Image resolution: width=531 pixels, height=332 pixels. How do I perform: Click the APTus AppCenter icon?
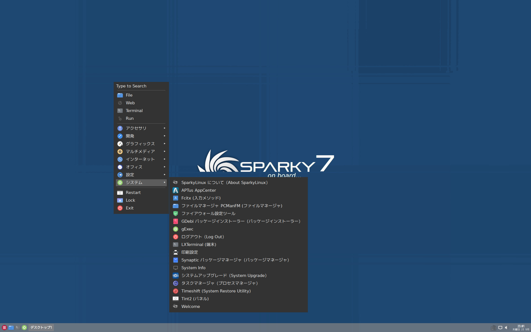(x=176, y=190)
